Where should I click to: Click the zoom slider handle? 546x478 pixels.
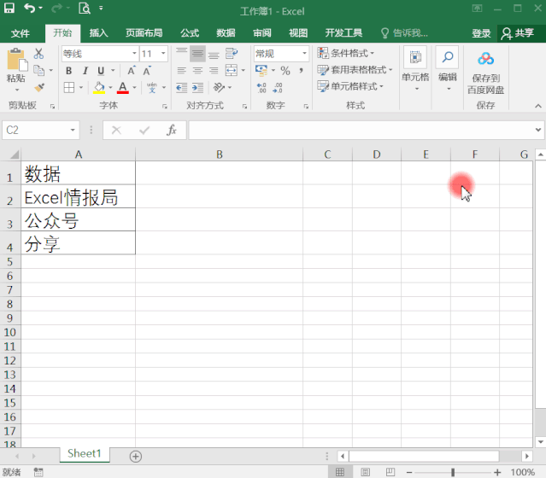pos(453,472)
